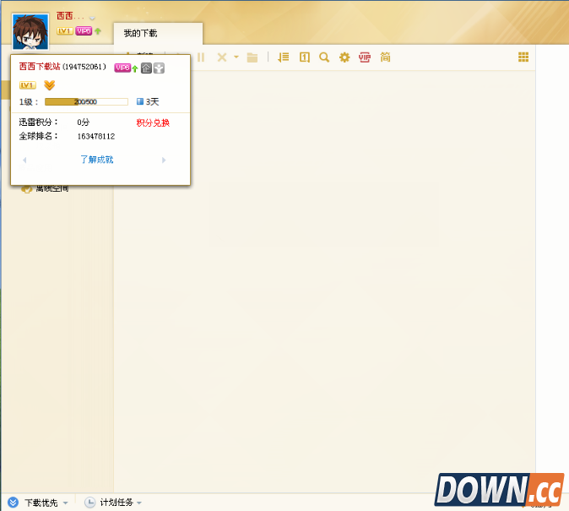This screenshot has width=569, height=511.
Task: Open settings with the gear icon
Action: coord(344,57)
